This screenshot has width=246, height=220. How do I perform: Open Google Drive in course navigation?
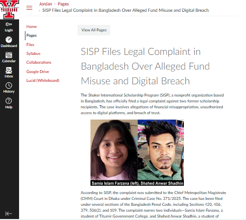point(38,72)
